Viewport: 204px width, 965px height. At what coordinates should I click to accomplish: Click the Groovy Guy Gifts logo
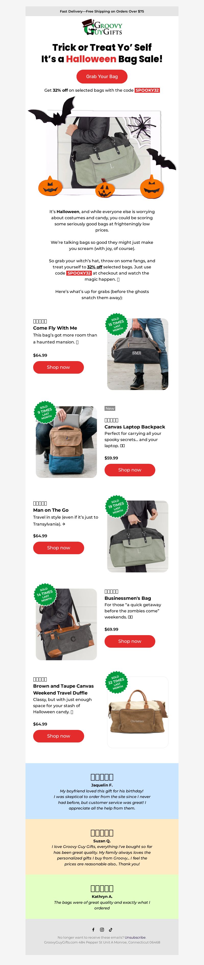point(102,27)
